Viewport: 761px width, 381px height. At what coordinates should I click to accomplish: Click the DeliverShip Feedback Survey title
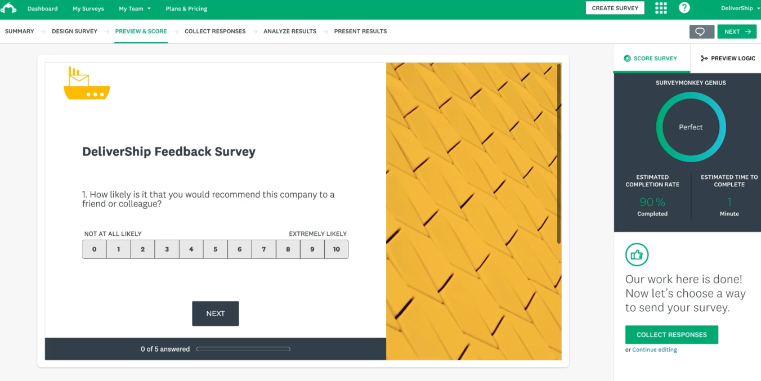click(169, 151)
